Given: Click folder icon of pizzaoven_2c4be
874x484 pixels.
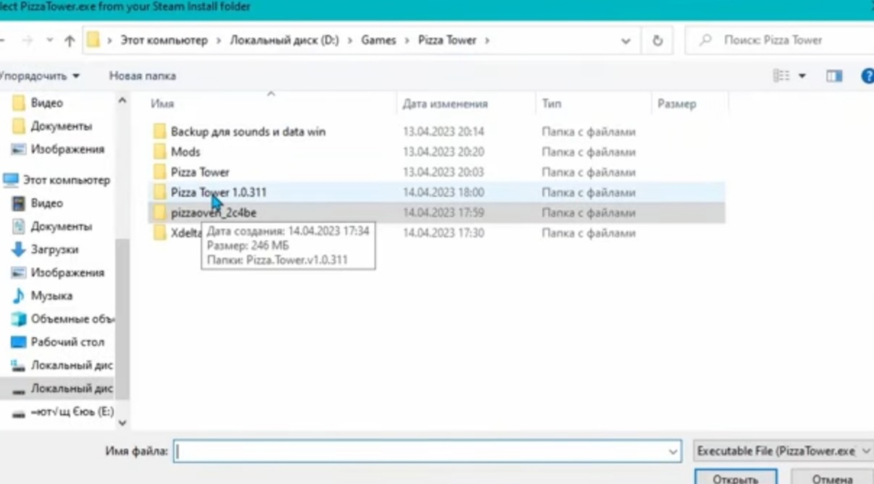Looking at the screenshot, I should point(159,213).
